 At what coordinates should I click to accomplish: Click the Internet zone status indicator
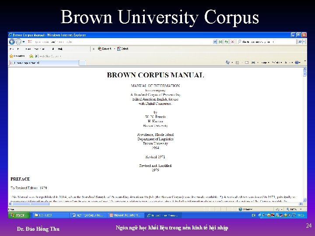point(245,209)
